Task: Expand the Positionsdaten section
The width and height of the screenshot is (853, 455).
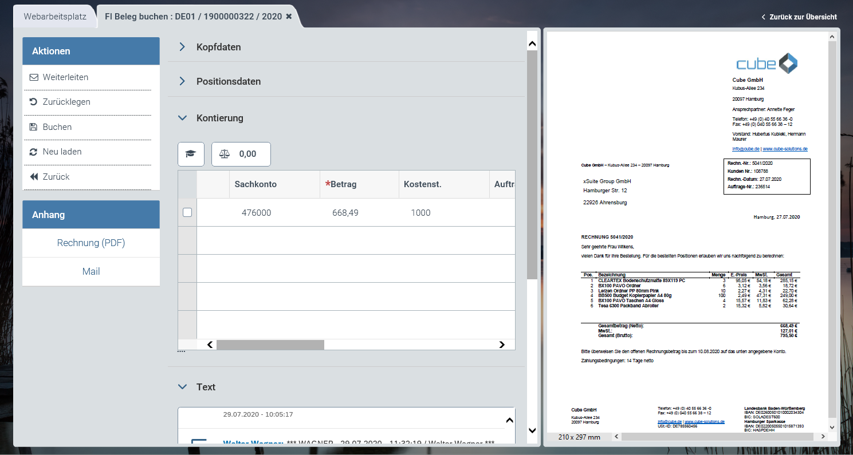Action: [183, 81]
